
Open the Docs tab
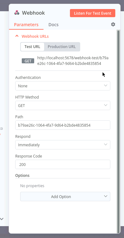point(53,25)
